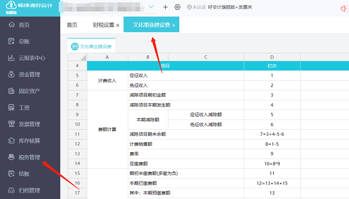Viewport: 349px width, 199px height.
Task: Close the 财税设置 tab
Action: 118,25
